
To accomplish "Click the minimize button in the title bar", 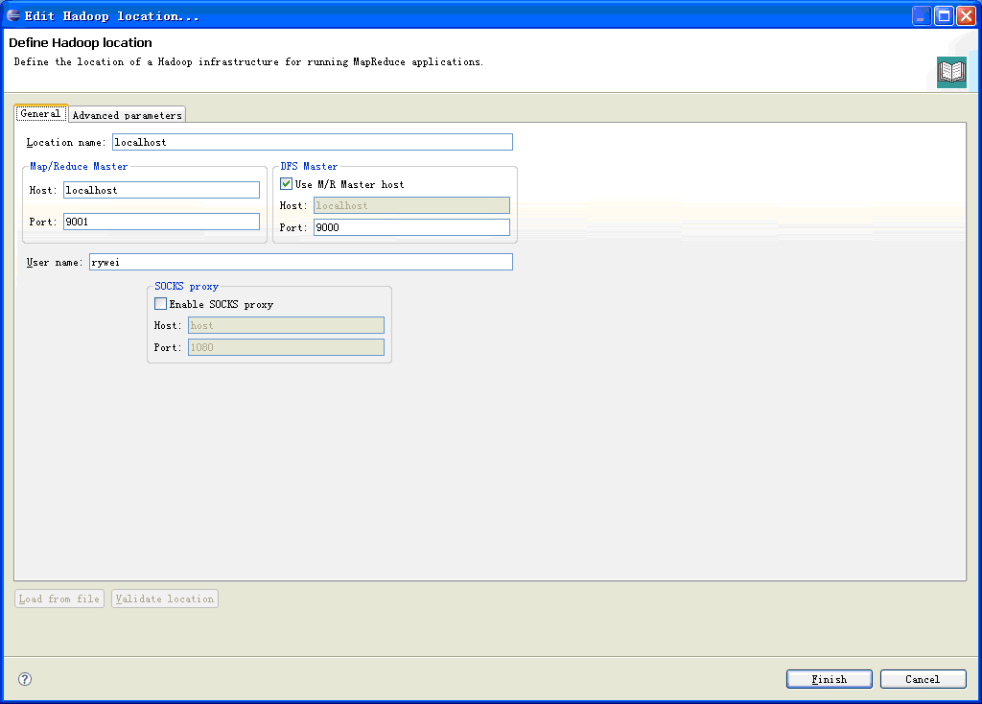I will pos(923,14).
